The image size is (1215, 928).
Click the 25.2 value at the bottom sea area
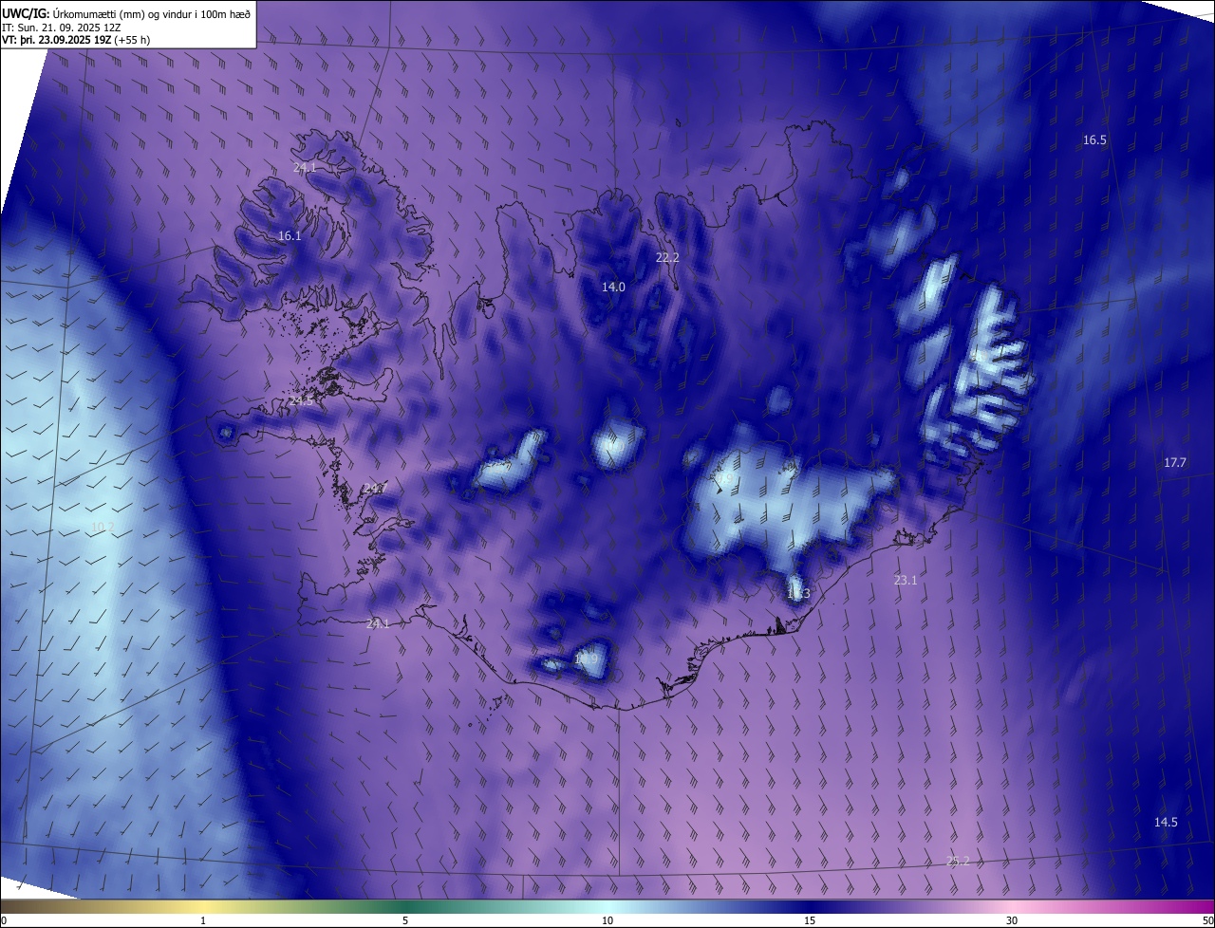point(958,862)
